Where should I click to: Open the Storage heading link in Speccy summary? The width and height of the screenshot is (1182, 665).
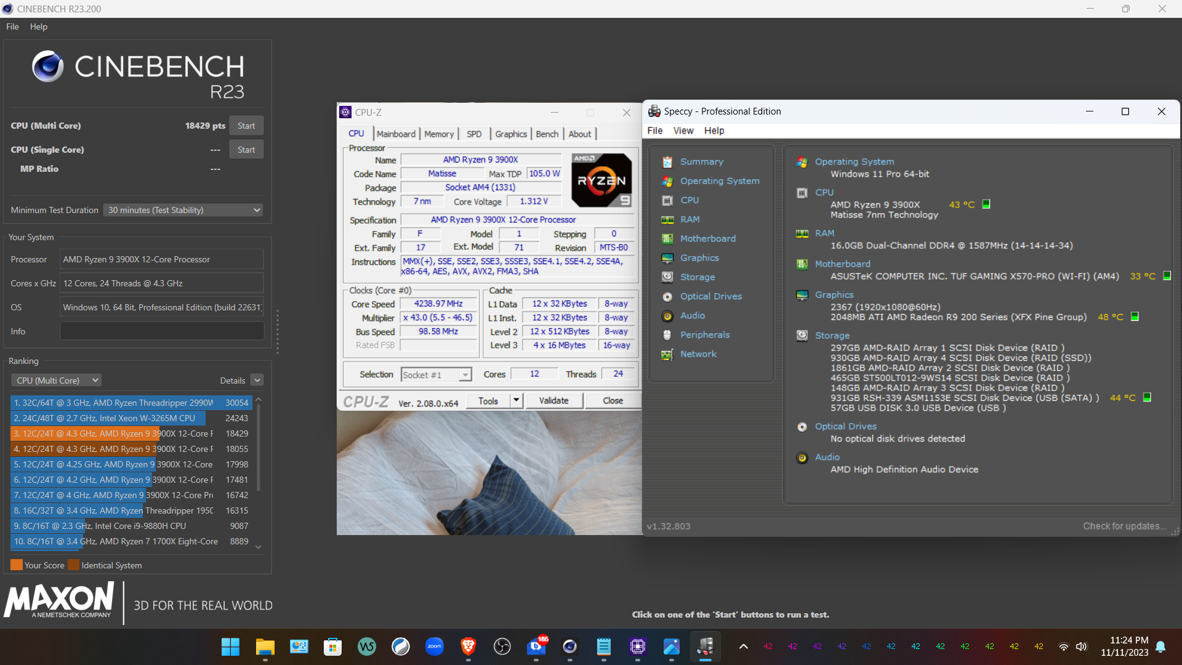point(832,336)
